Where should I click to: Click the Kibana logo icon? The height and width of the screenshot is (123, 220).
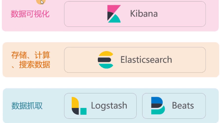114,14
